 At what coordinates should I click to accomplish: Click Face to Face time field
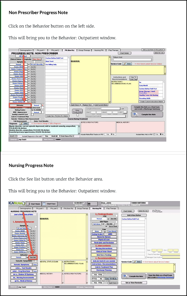170,254
